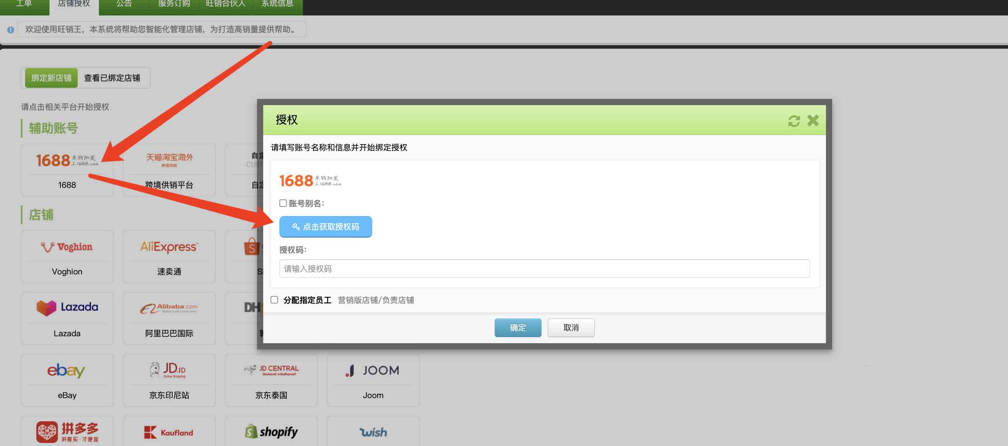This screenshot has width=1008, height=446.
Task: Click the 请点击相关平台开始授权 hint text
Action: (65, 107)
